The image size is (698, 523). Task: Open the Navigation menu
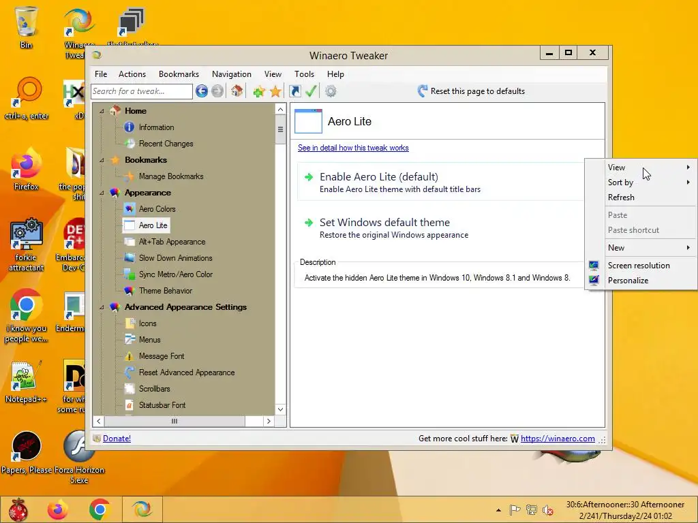[x=232, y=74]
